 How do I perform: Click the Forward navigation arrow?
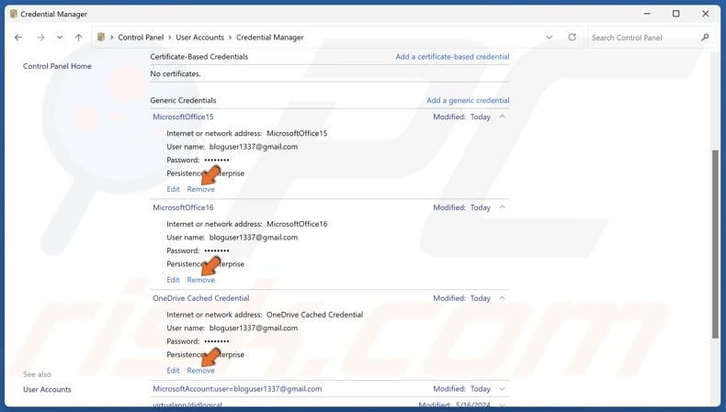(40, 38)
